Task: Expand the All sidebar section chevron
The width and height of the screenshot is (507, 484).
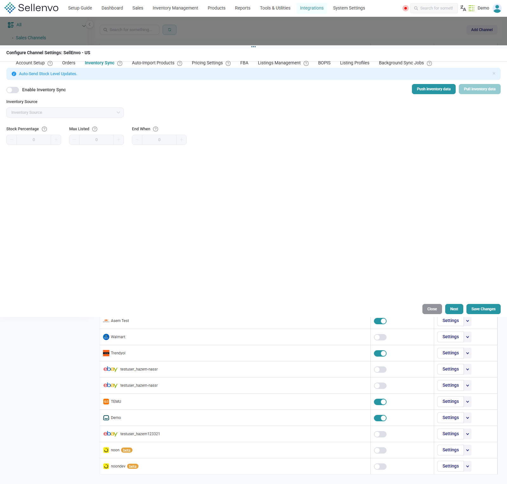Action: tap(84, 25)
